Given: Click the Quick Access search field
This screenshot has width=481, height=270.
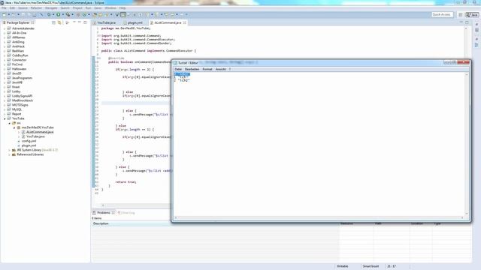Looking at the screenshot, I should [442, 14].
